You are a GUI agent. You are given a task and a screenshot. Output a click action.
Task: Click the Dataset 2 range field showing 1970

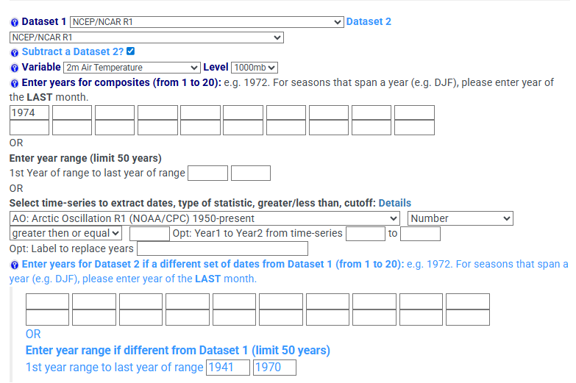coord(274,367)
